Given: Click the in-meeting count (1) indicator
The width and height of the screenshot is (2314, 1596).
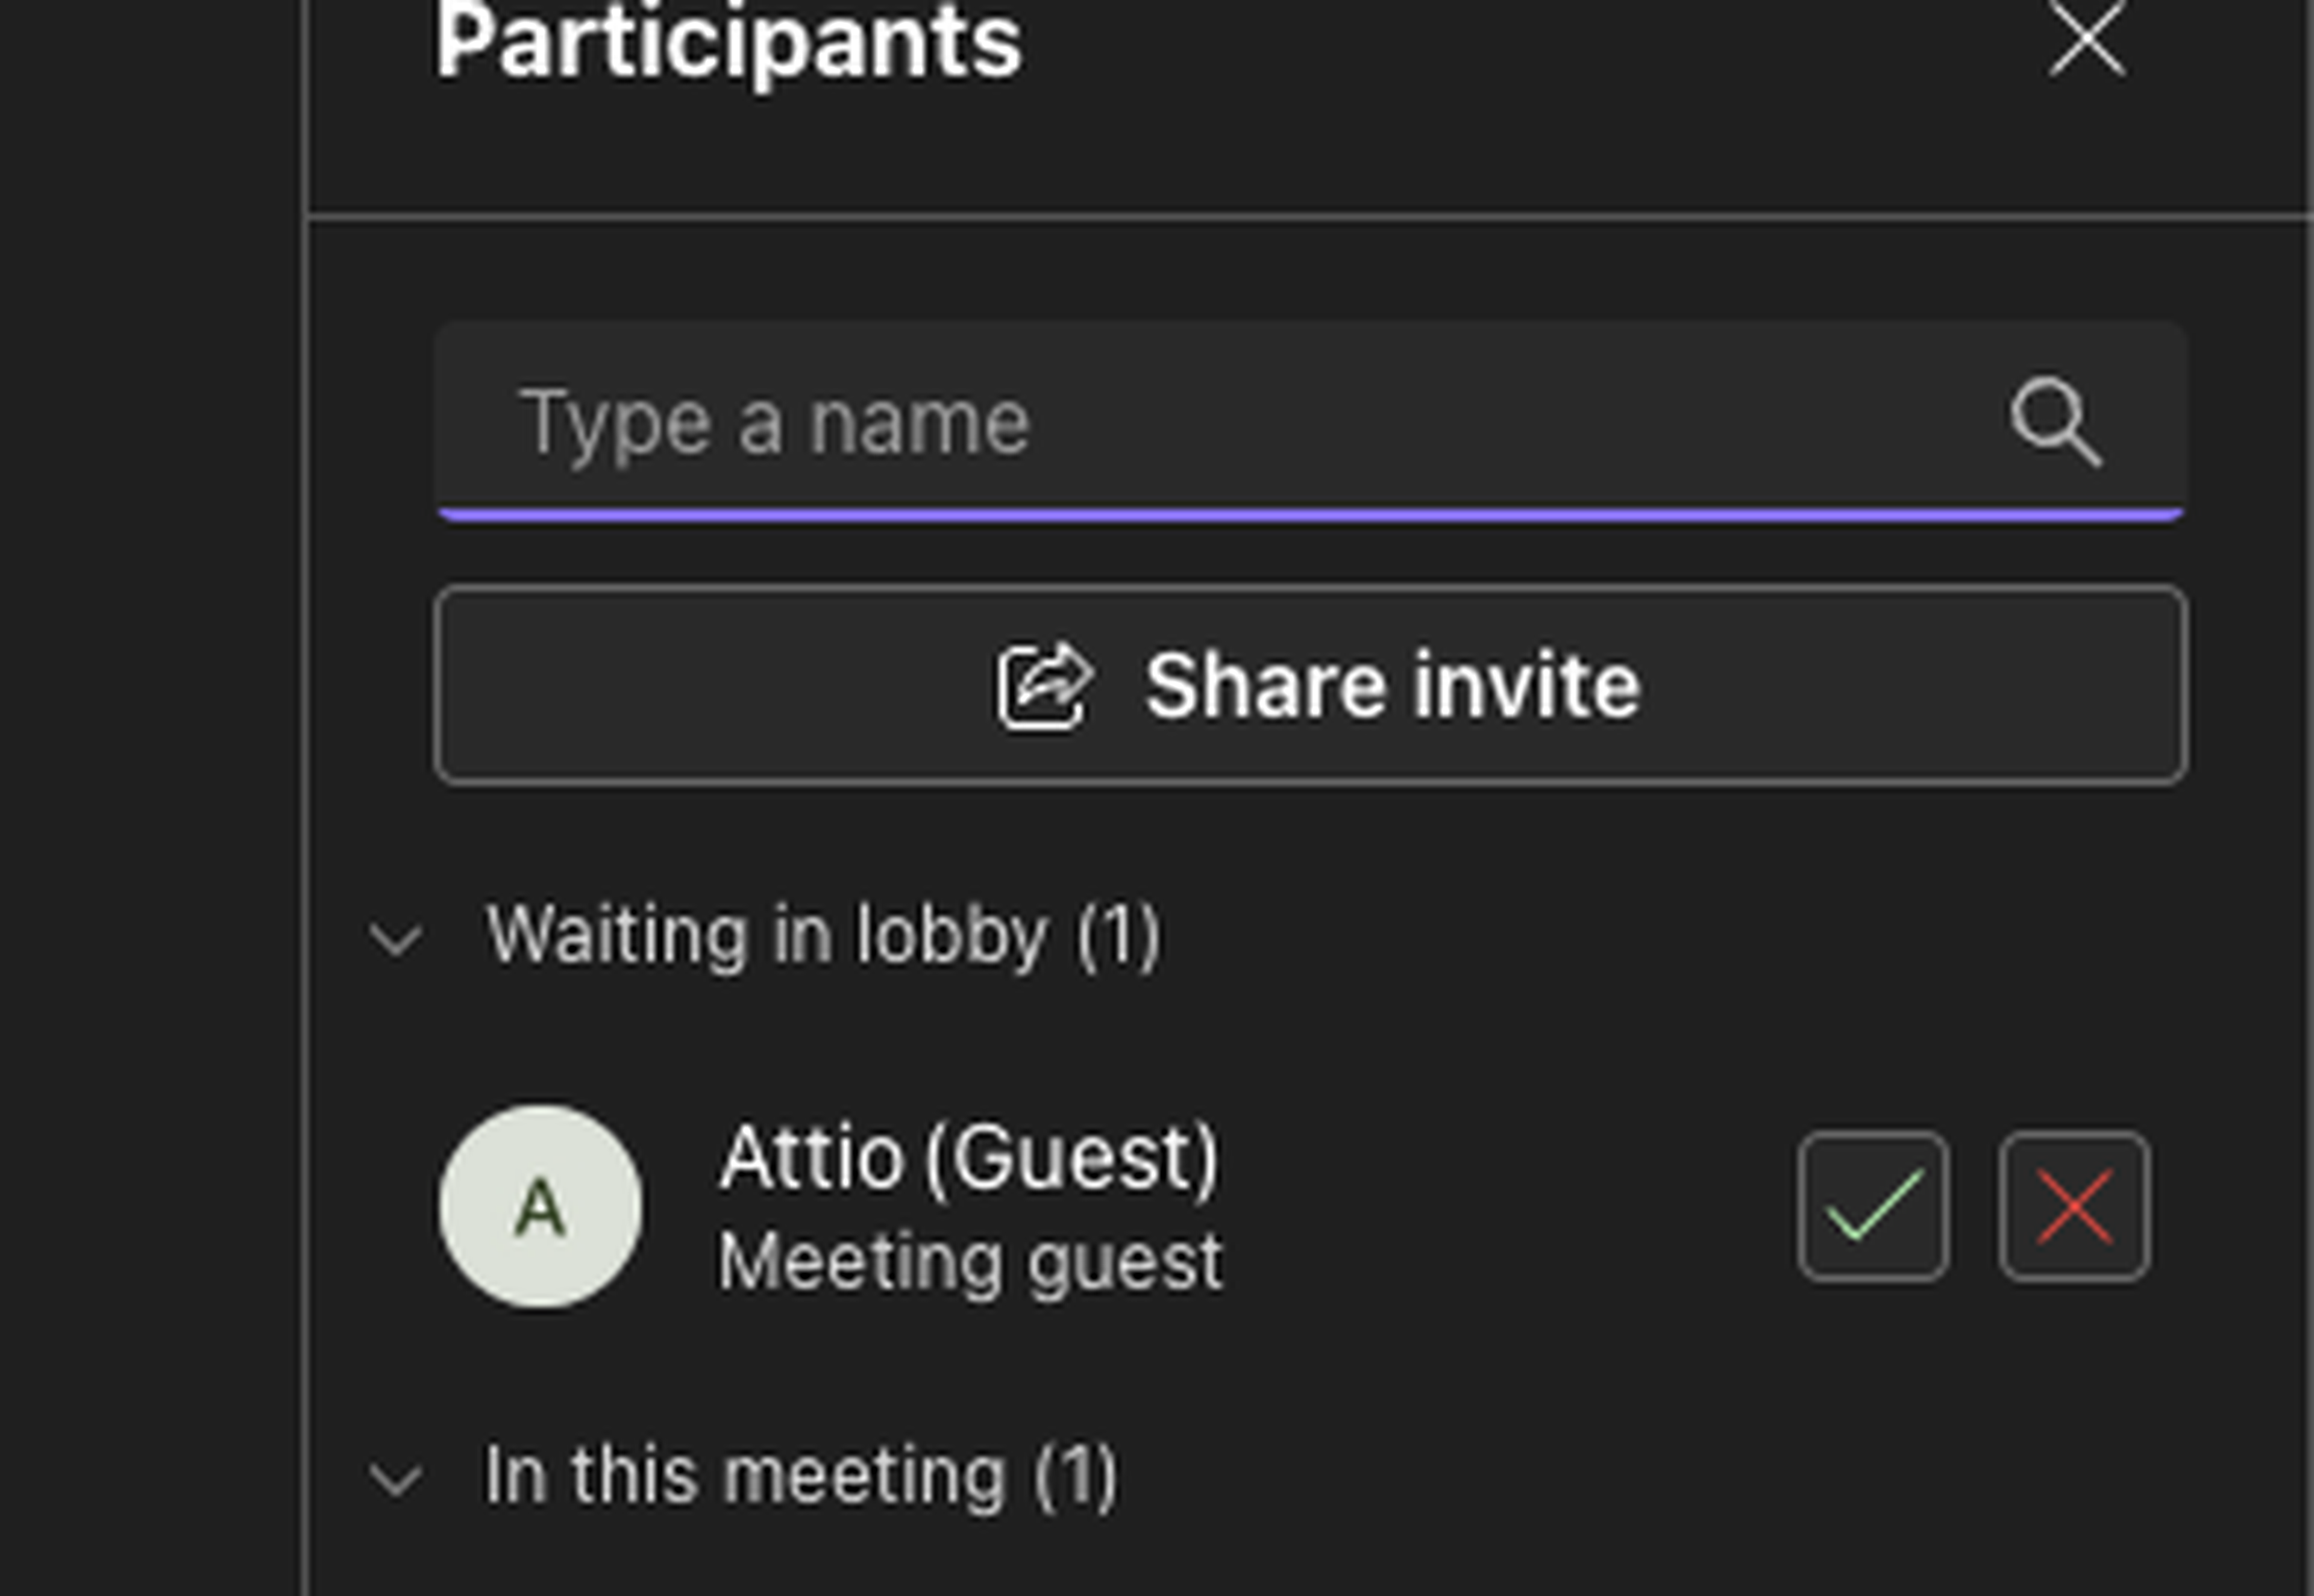Looking at the screenshot, I should (x=1076, y=1476).
